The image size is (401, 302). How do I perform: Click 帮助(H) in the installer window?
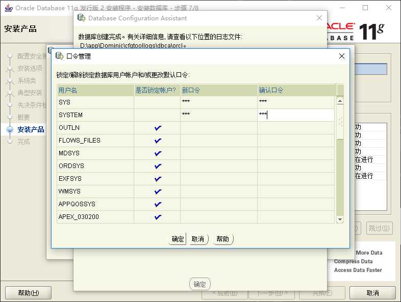pos(28,293)
